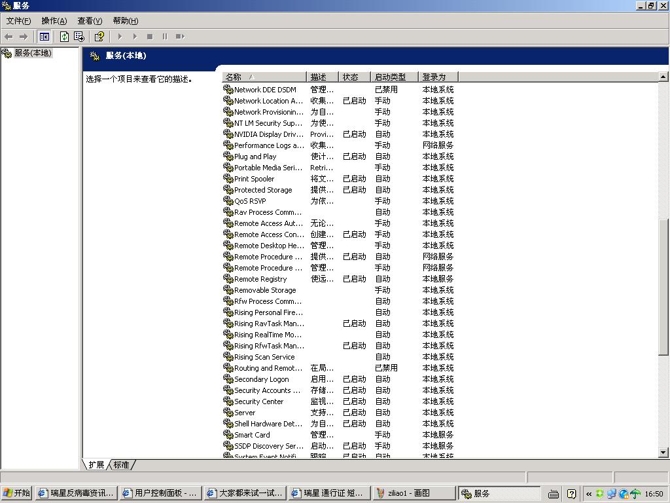Click the NVIDIA Display Driv... service icon
This screenshot has height=503, width=670.
[x=228, y=134]
